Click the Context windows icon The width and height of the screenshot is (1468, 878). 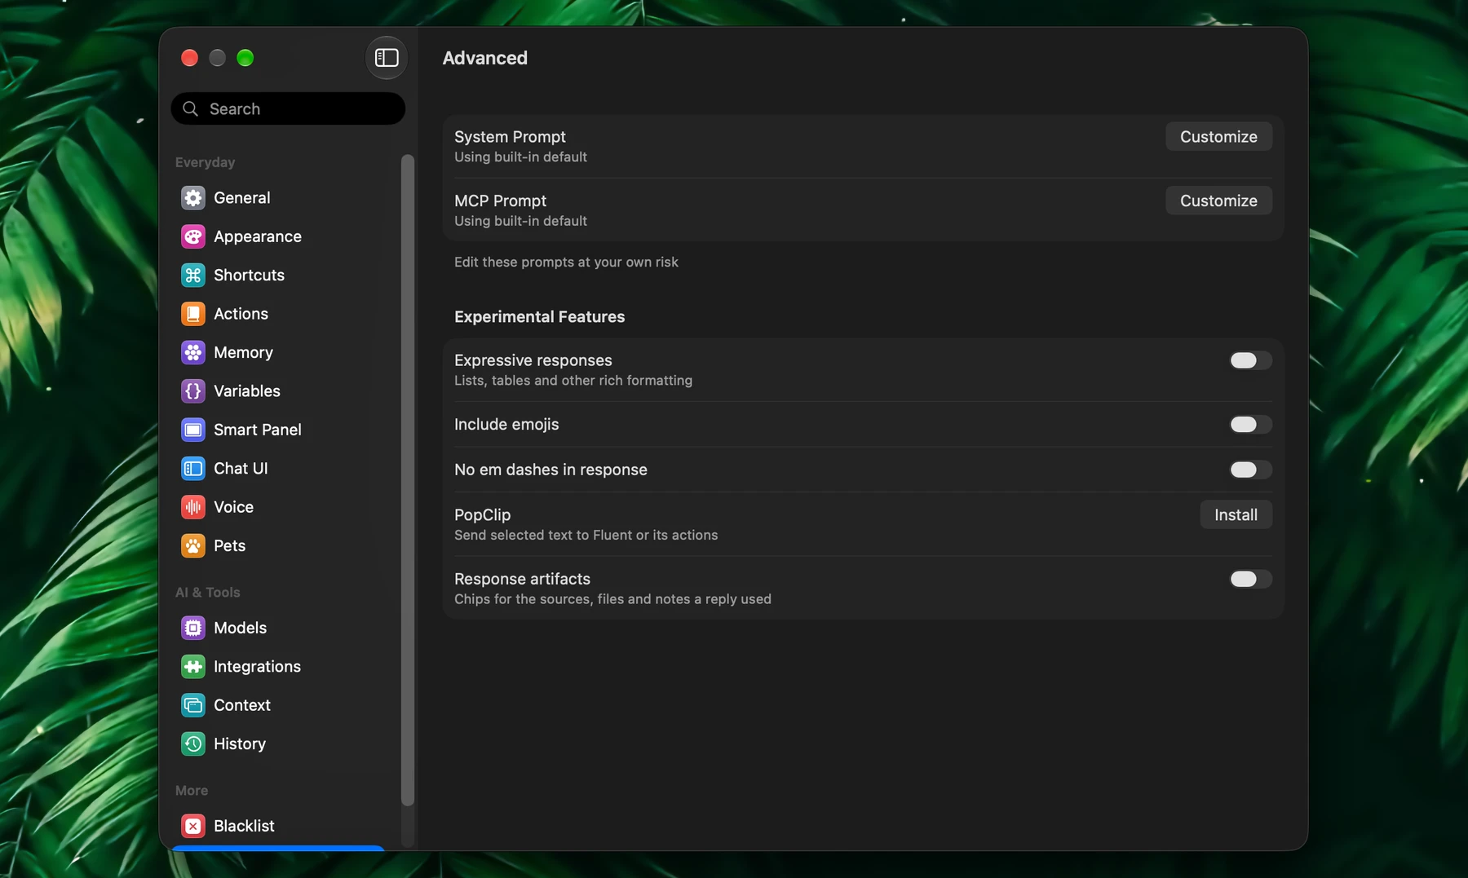(x=193, y=705)
